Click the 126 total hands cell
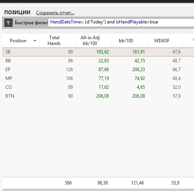The width and height of the screenshot is (194, 191). pyautogui.click(x=69, y=70)
